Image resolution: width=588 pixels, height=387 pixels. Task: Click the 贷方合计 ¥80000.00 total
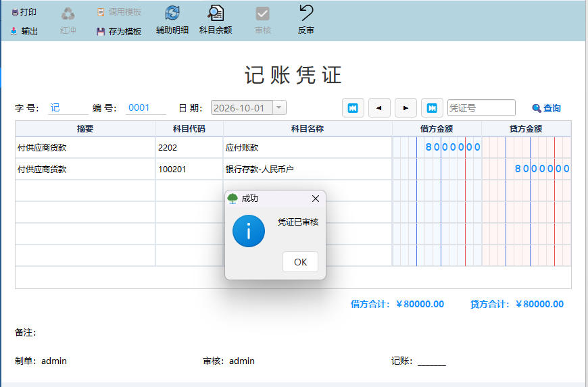pos(517,304)
